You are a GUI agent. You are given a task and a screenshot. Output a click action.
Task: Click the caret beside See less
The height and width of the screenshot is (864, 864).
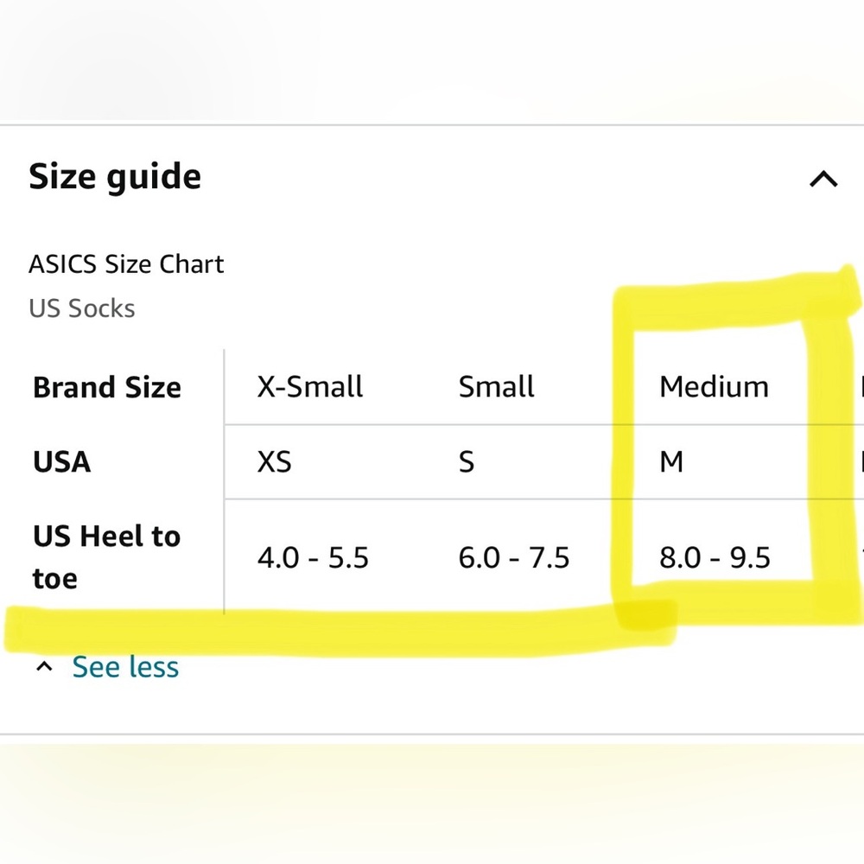pyautogui.click(x=44, y=667)
